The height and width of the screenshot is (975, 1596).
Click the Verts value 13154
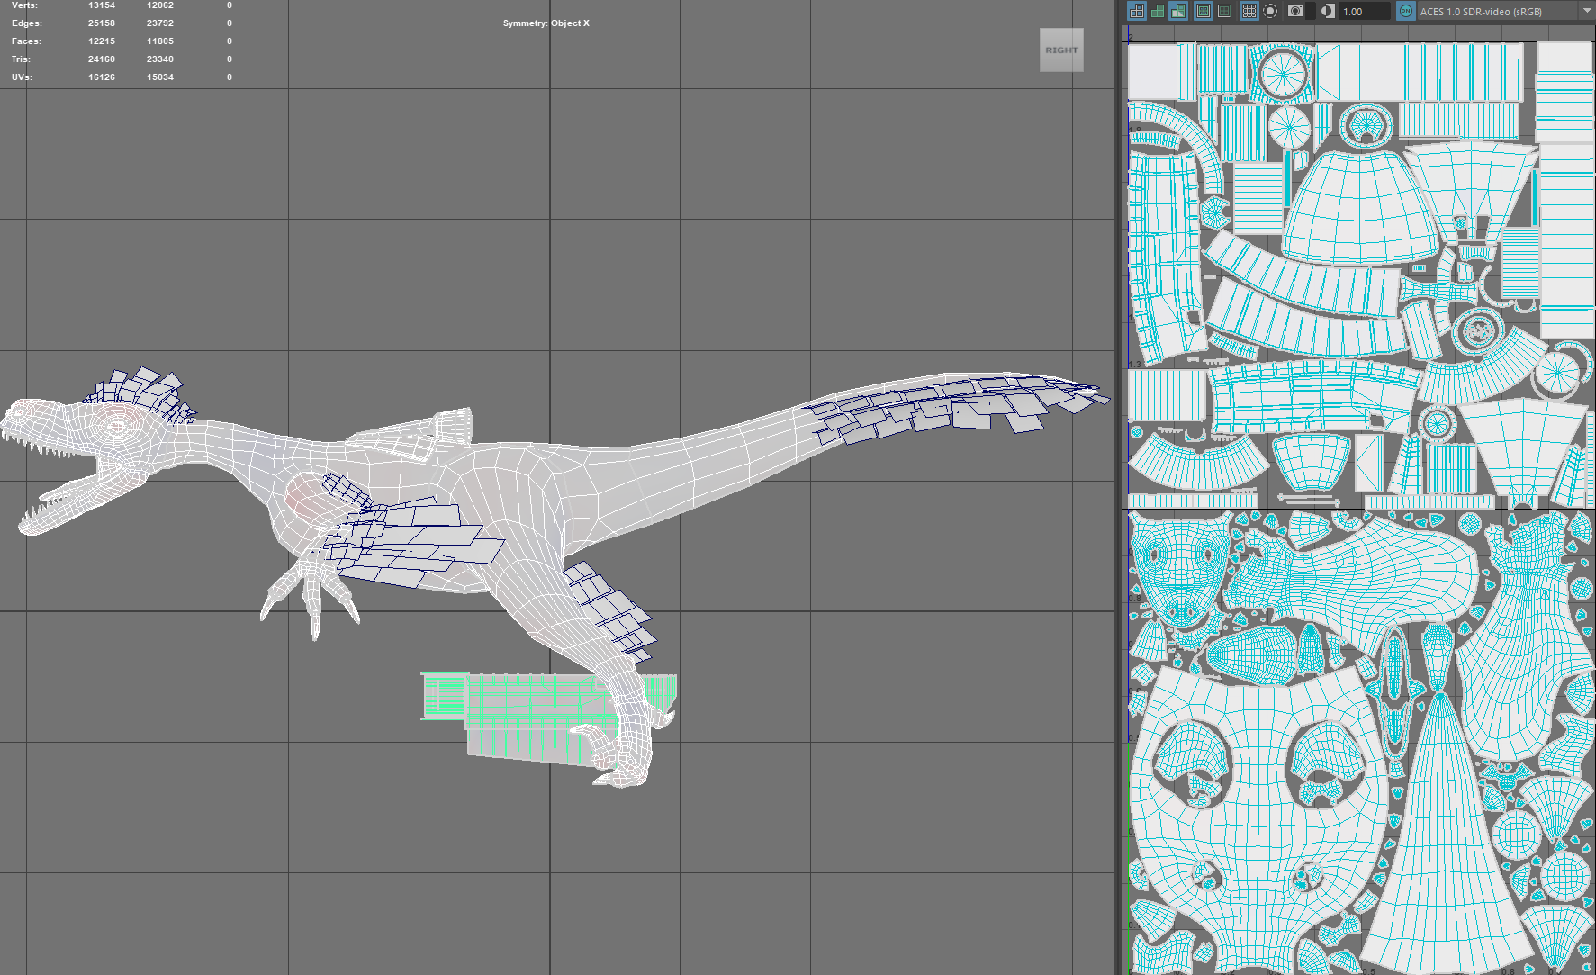coord(102,5)
